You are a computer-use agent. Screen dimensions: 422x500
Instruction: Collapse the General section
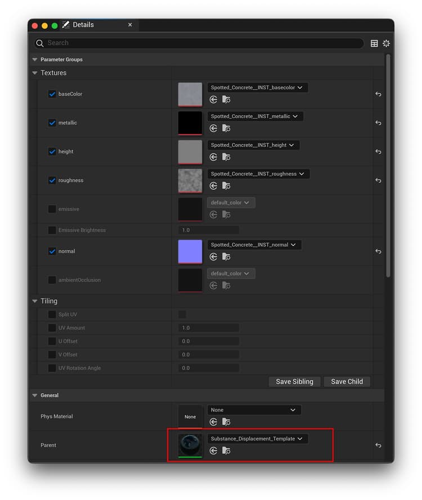(x=35, y=395)
